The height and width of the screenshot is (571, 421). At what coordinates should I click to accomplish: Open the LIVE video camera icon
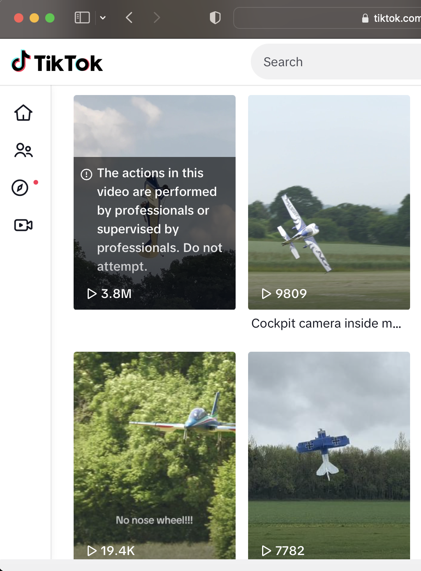point(23,225)
